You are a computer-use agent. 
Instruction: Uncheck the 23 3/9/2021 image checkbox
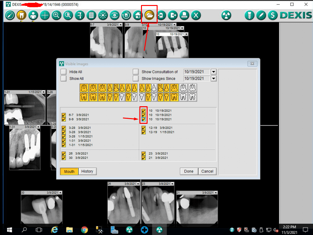143,154
